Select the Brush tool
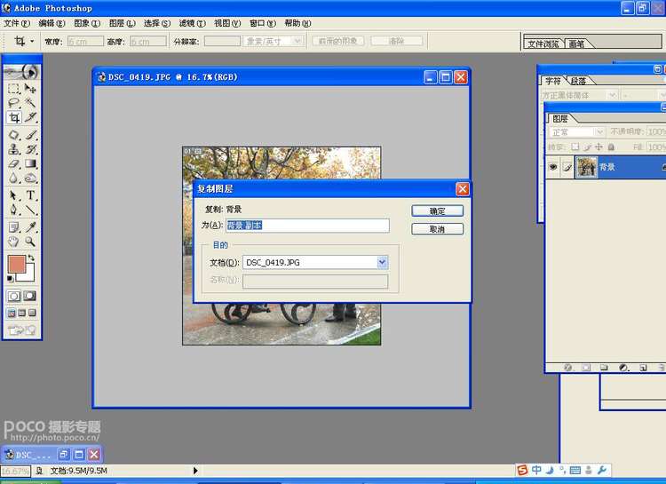Screen dimensions: 666x484 click(30, 135)
